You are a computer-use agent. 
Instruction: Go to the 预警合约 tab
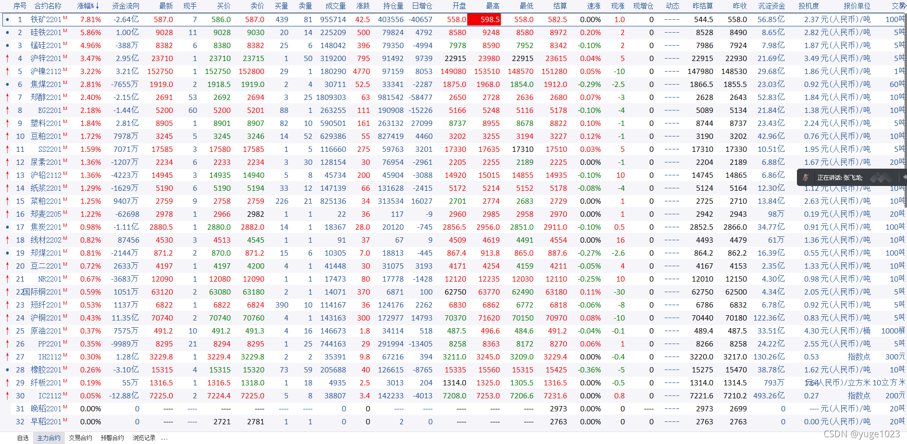[112, 438]
